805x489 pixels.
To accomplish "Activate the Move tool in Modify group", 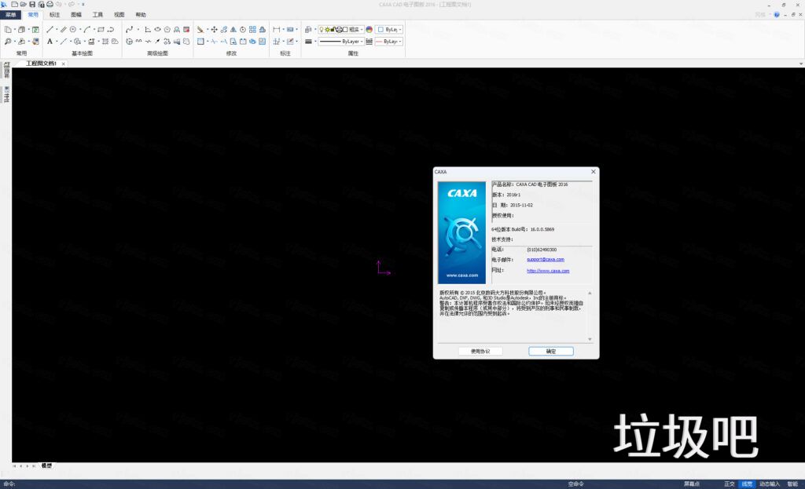I will tap(214, 29).
